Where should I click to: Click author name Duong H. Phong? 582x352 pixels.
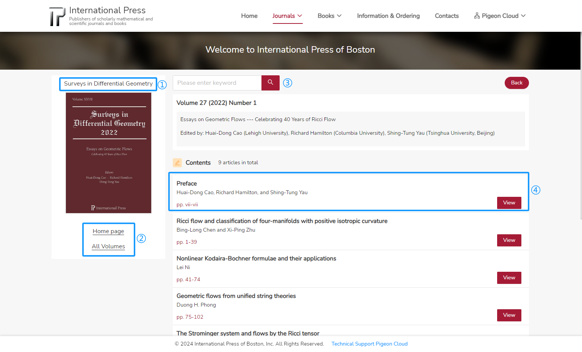pos(196,305)
